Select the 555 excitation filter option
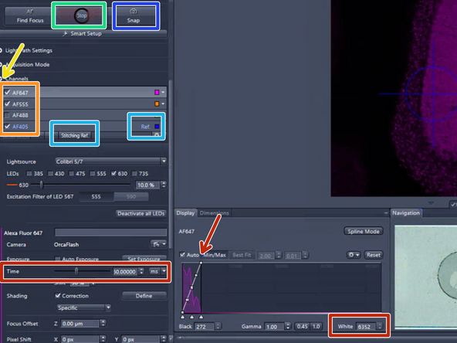457x343 pixels. (x=96, y=196)
